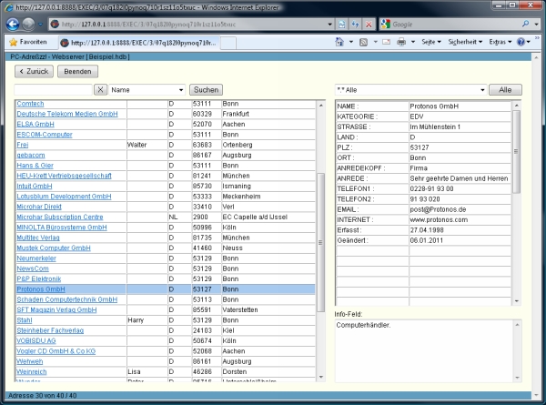
Task: Open the Mustek Computer GmbH link
Action: click(x=54, y=248)
